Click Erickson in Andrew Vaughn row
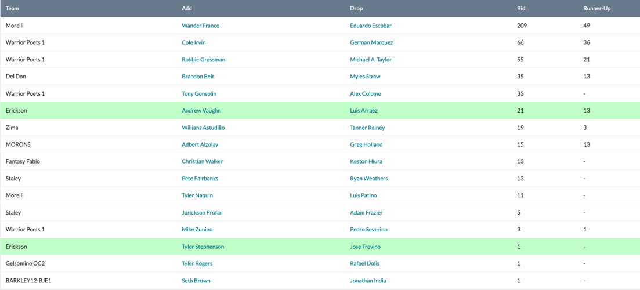640x290 pixels. click(x=16, y=111)
